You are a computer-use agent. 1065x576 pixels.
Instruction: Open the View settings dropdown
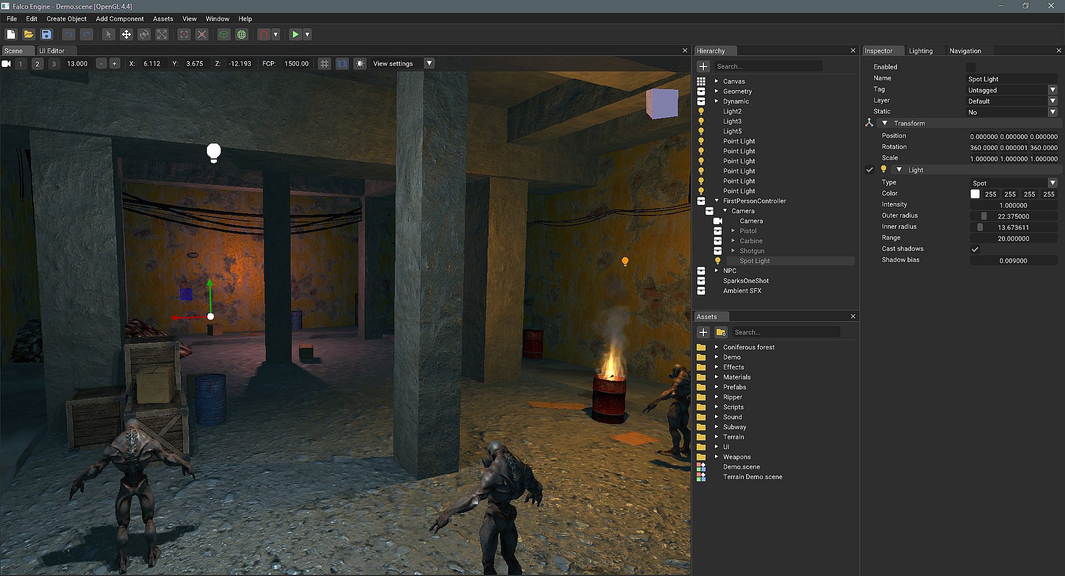coord(429,64)
